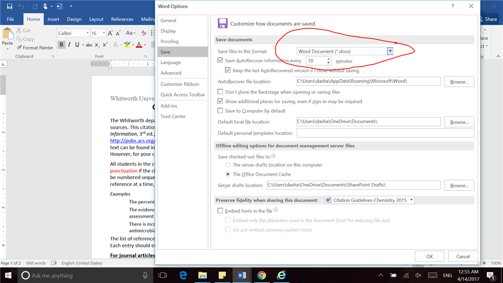Select server drafts location radio button

(x=228, y=165)
